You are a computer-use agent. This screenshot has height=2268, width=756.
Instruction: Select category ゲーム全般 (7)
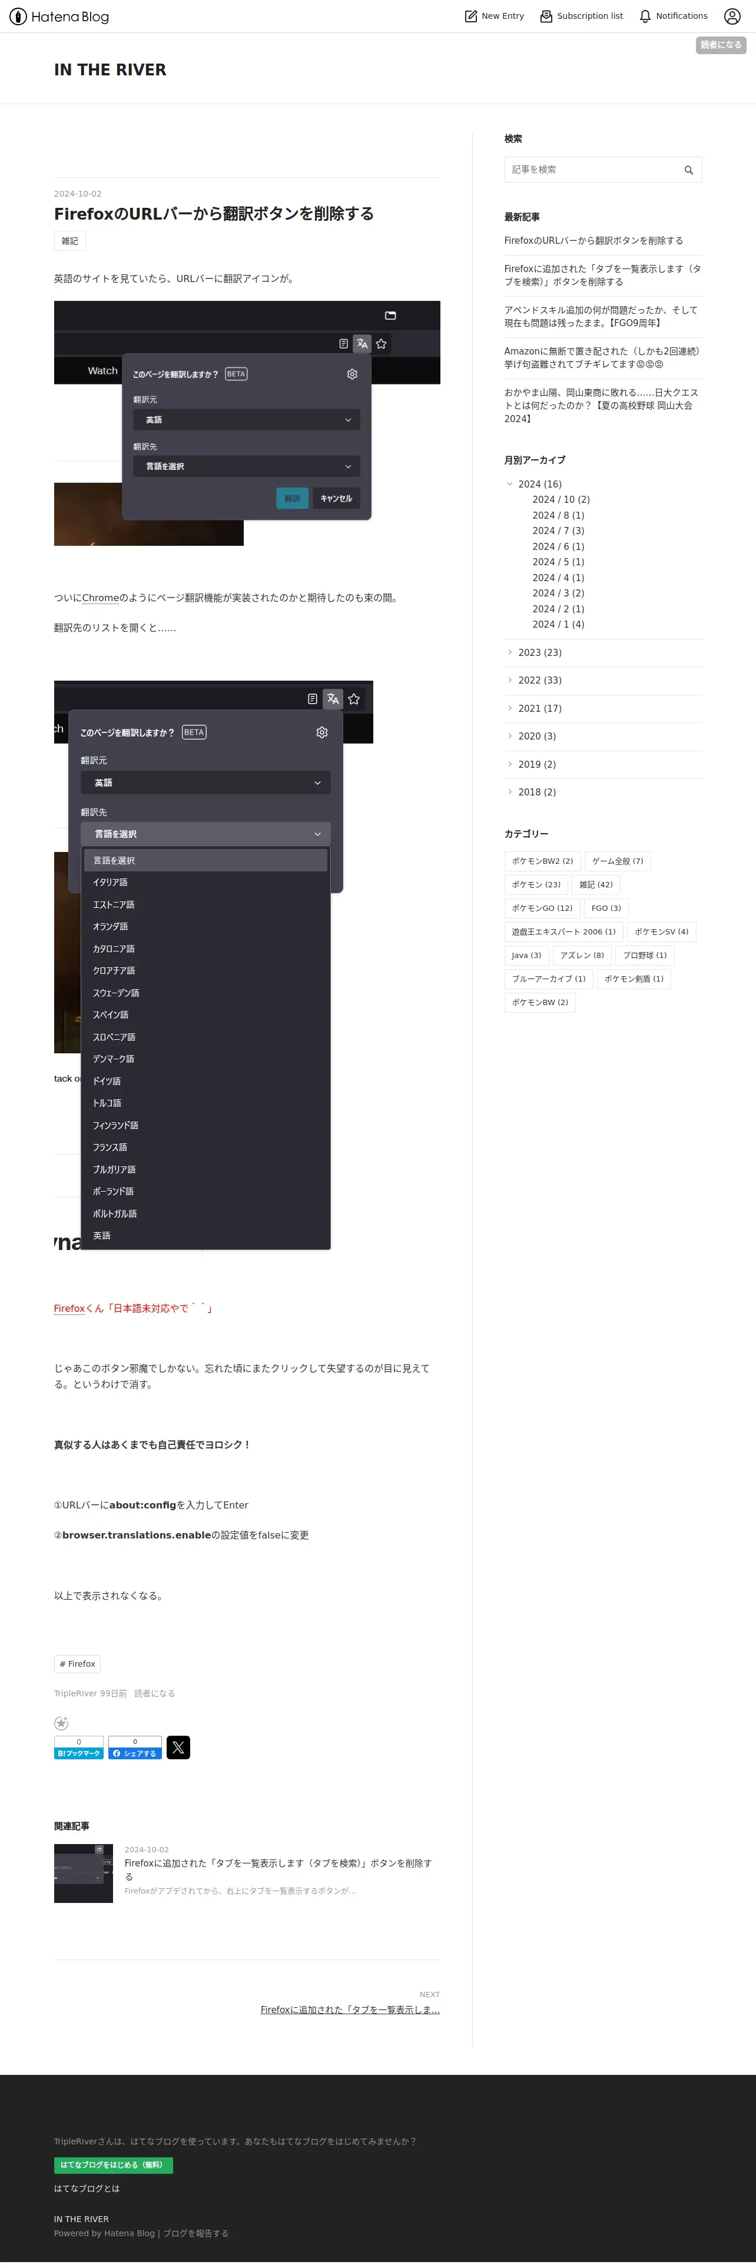pos(617,861)
